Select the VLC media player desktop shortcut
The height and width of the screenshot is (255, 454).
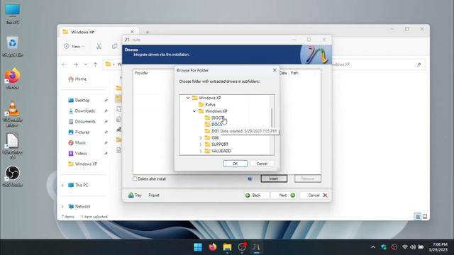(x=13, y=113)
